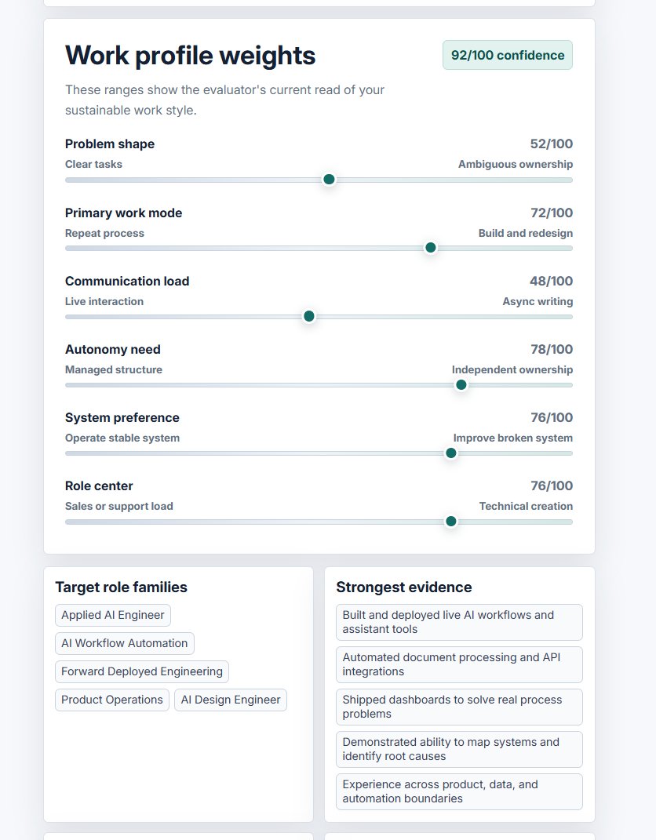Click the Primary work mode slider handle
Image resolution: width=656 pixels, height=840 pixels.
tap(430, 248)
